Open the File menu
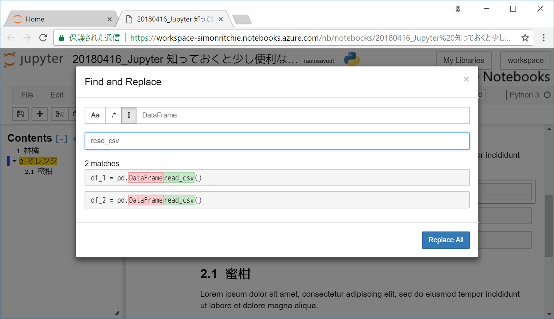The height and width of the screenshot is (319, 554). [x=27, y=95]
